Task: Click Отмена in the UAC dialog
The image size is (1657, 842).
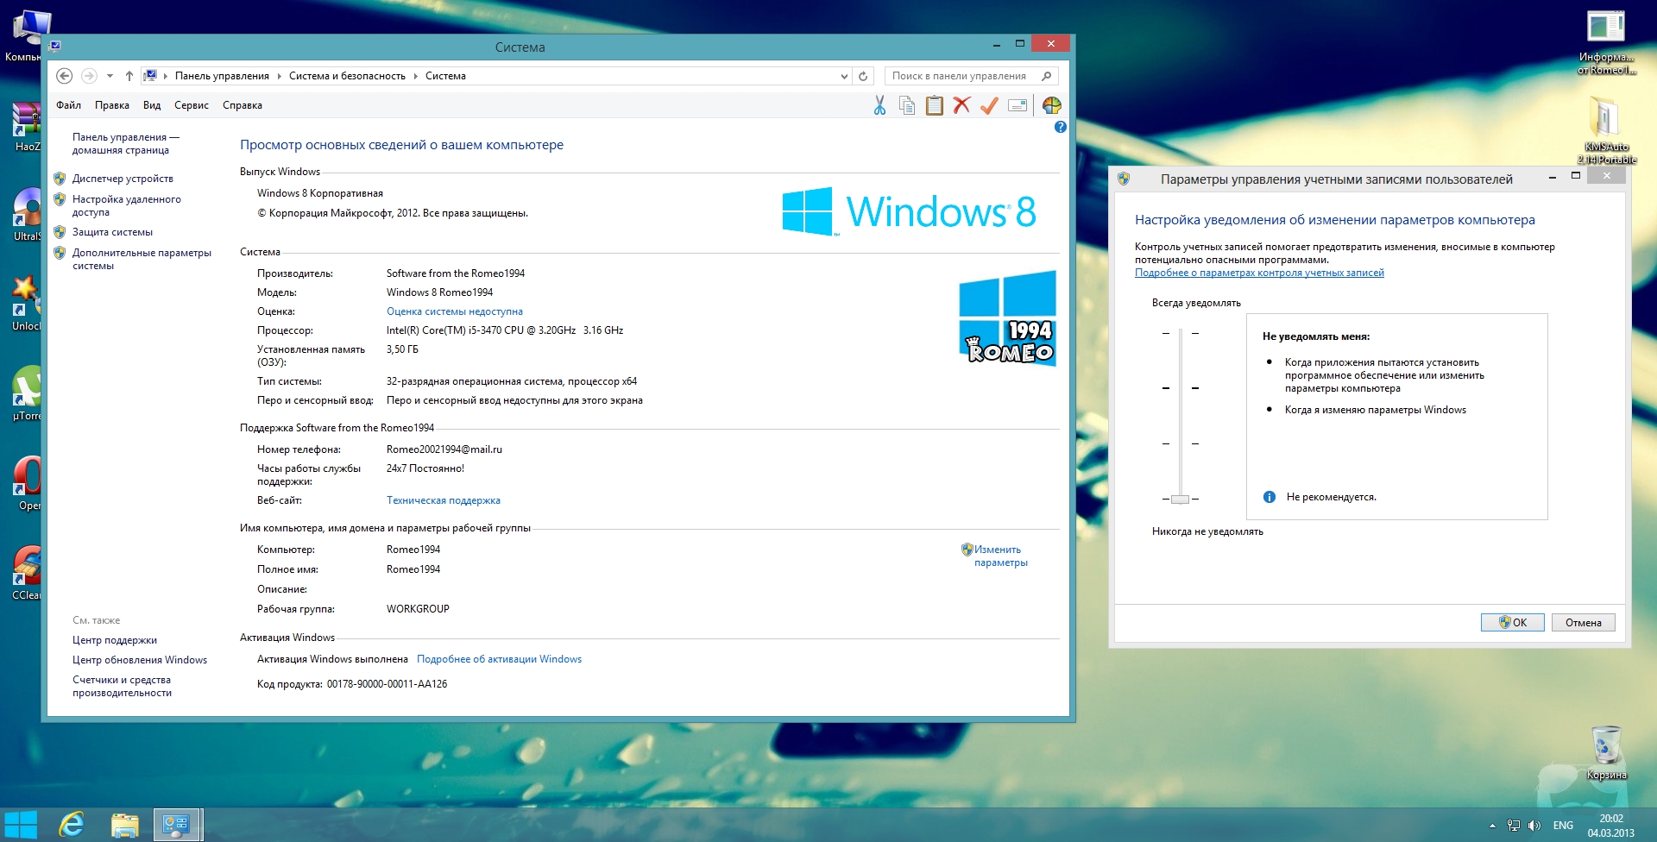Action: (x=1584, y=622)
